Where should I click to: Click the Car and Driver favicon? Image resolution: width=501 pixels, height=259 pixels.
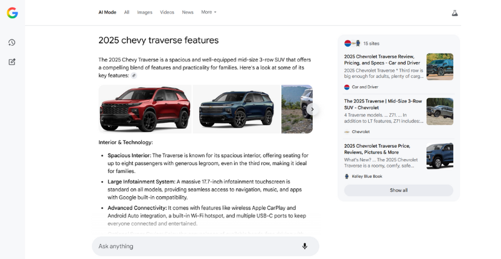tap(347, 87)
